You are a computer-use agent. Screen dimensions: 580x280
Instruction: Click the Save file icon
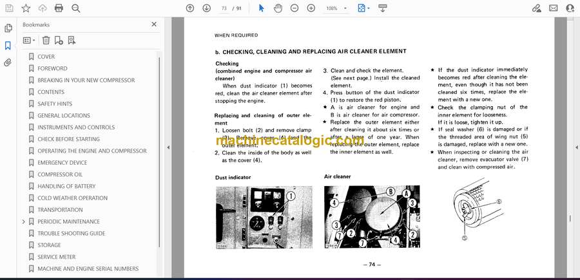pyautogui.click(x=9, y=8)
